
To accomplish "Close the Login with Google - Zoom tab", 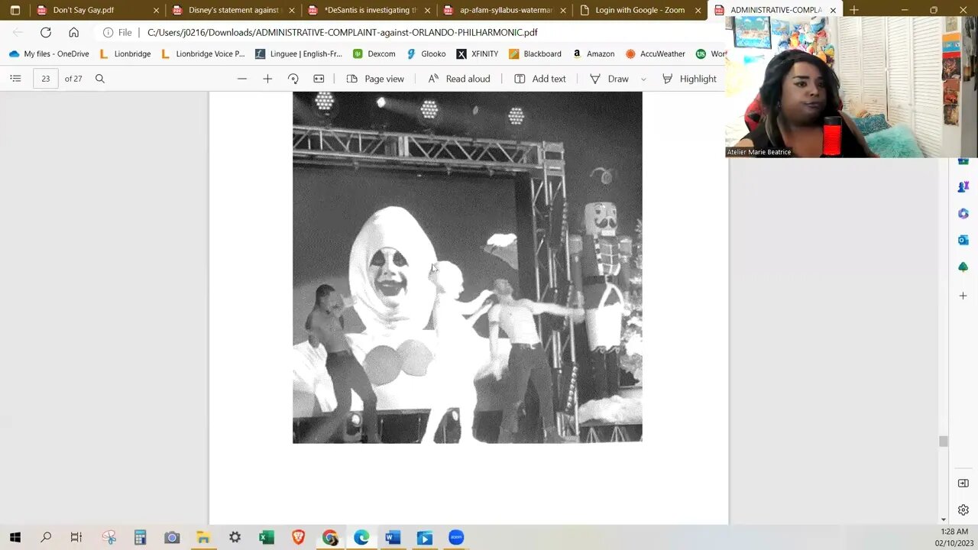I will pos(698,11).
